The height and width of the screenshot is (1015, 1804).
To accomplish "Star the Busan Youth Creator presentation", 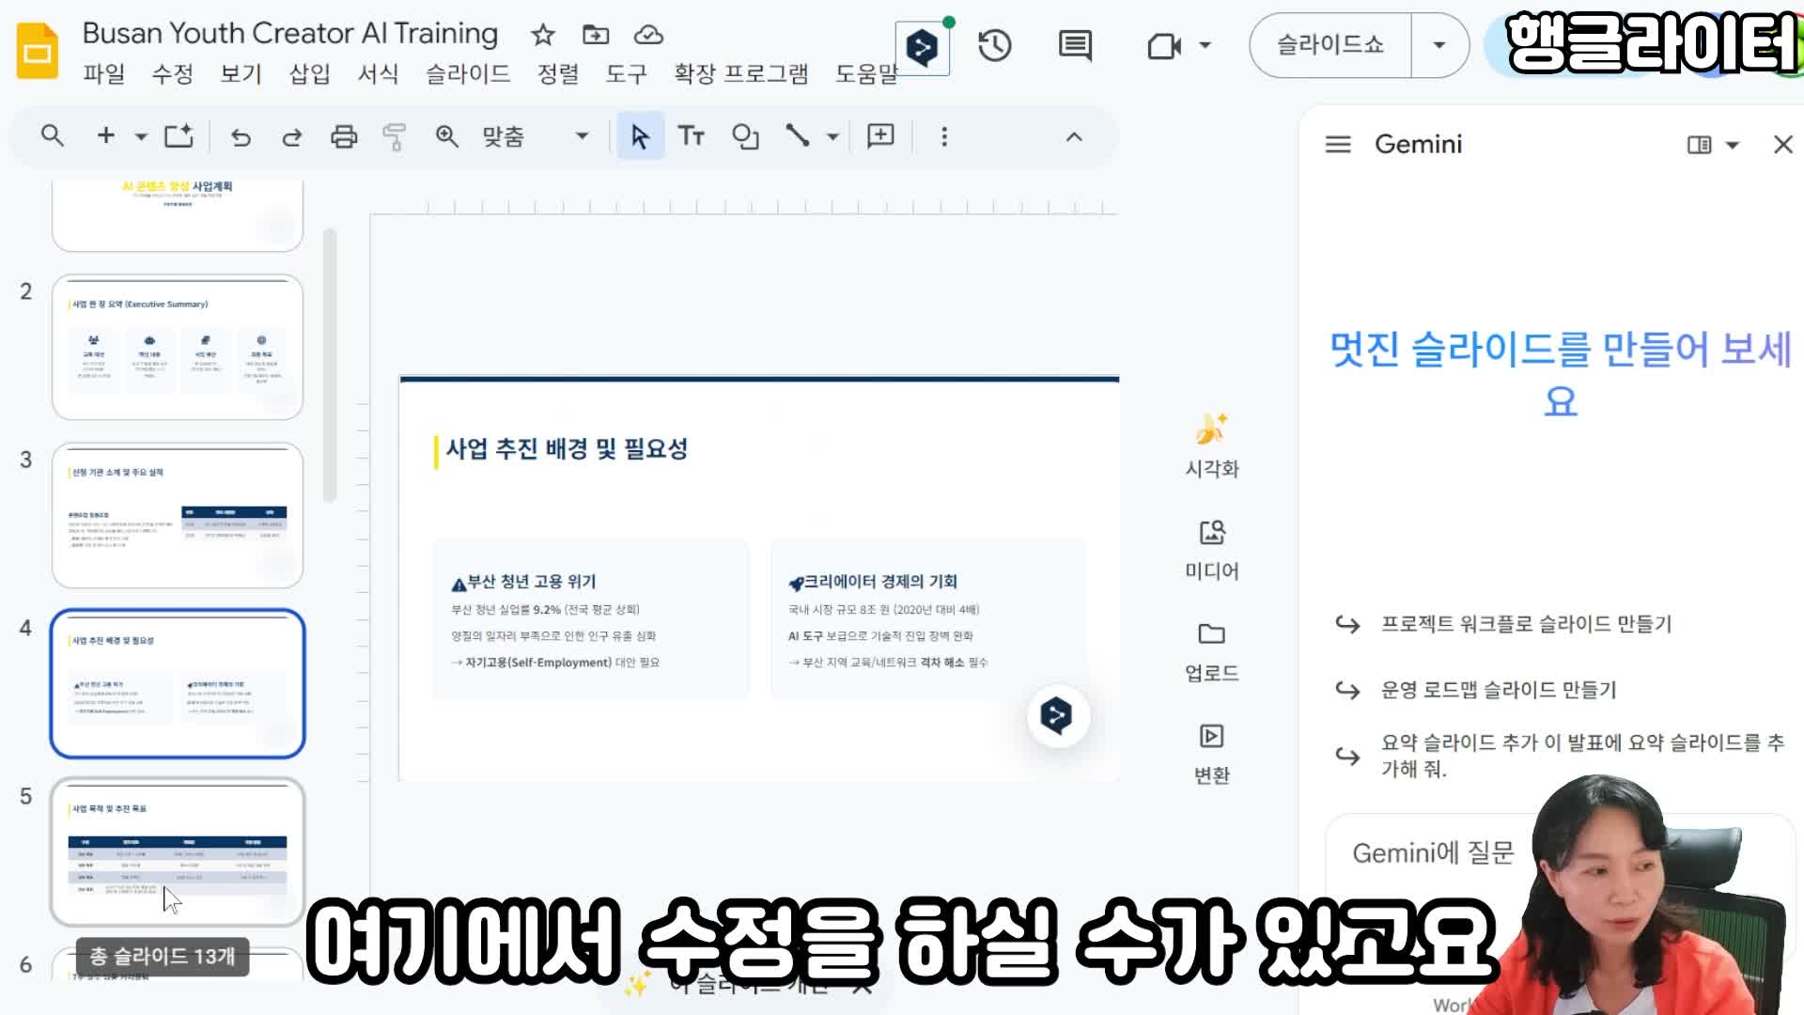I will point(543,35).
